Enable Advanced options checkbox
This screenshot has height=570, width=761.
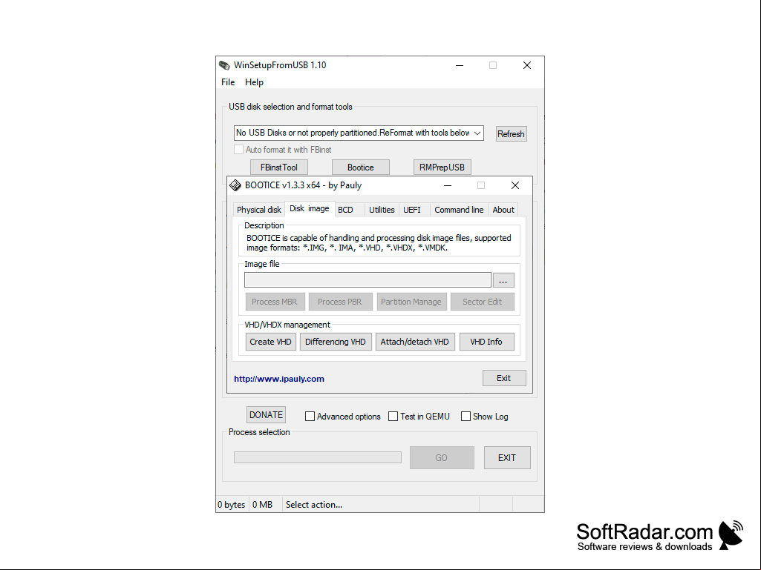point(310,417)
